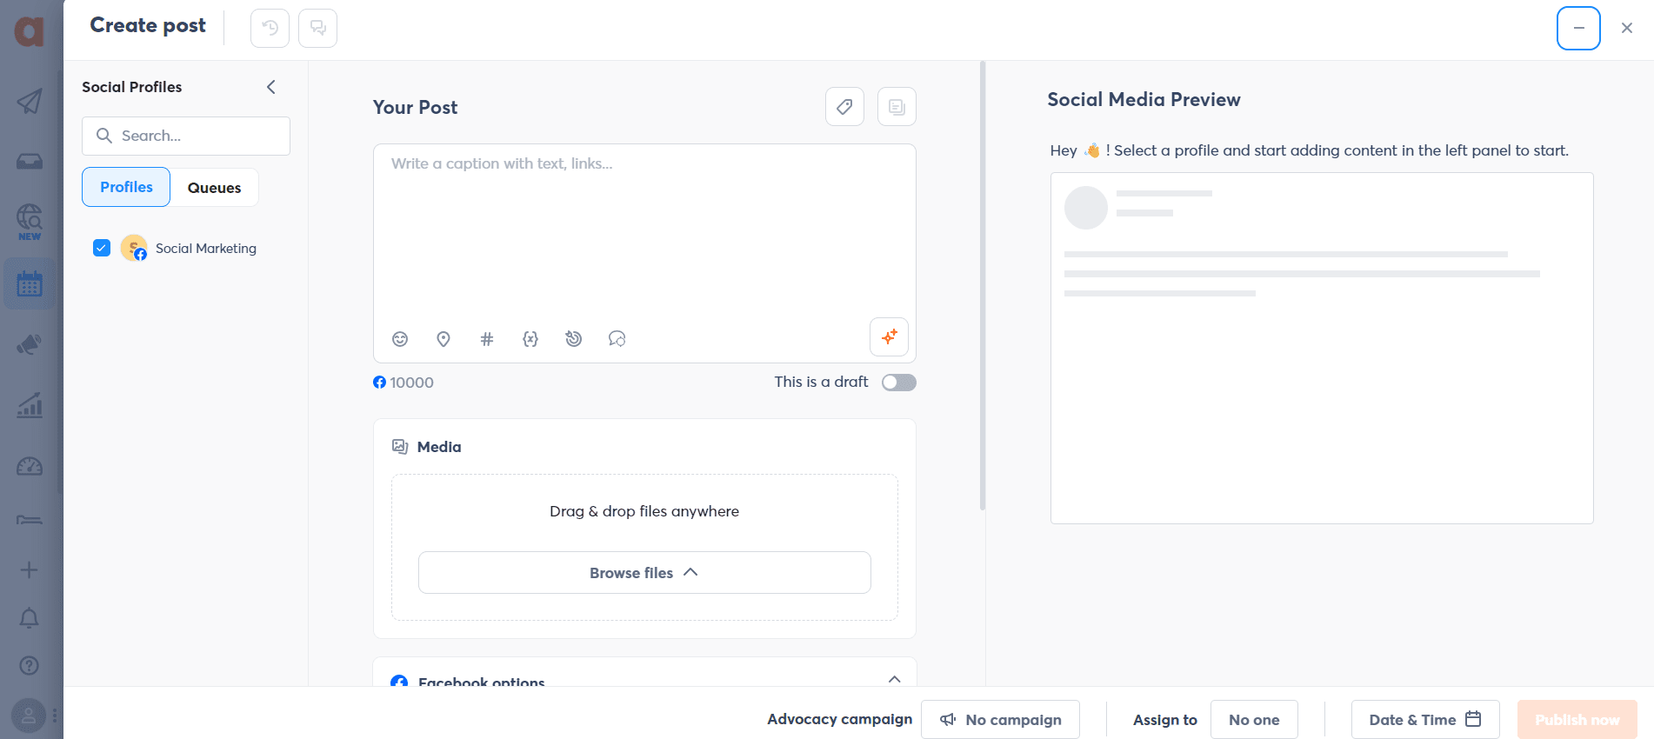
Task: Switch to the Queues tab
Action: 214,188
